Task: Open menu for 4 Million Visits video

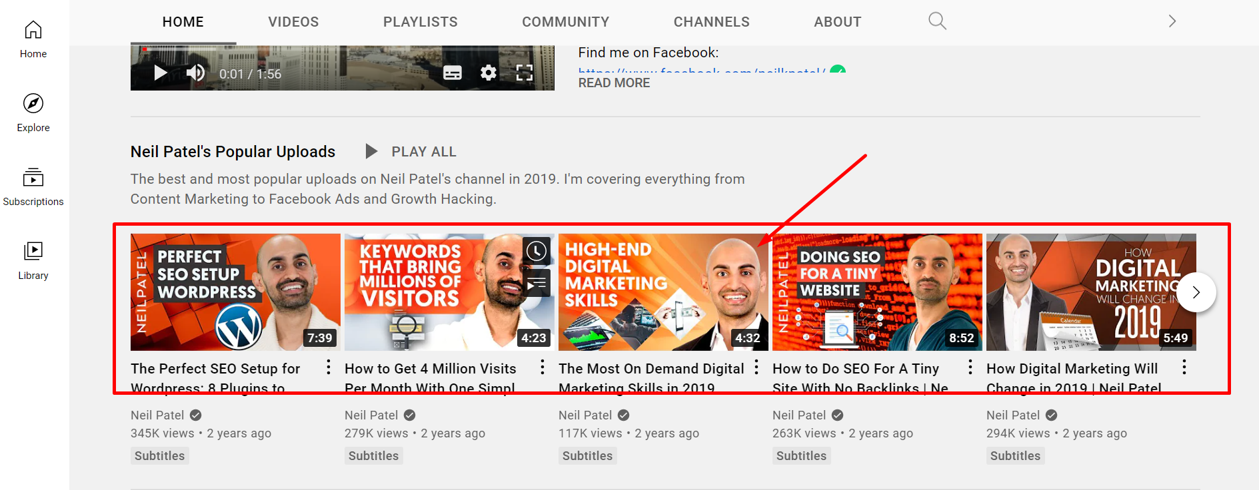Action: pyautogui.click(x=543, y=367)
